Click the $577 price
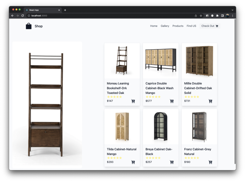This screenshot has width=245, height=182. pyautogui.click(x=149, y=101)
